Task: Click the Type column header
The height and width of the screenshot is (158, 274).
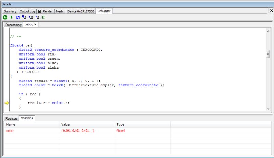Action: 142,125
